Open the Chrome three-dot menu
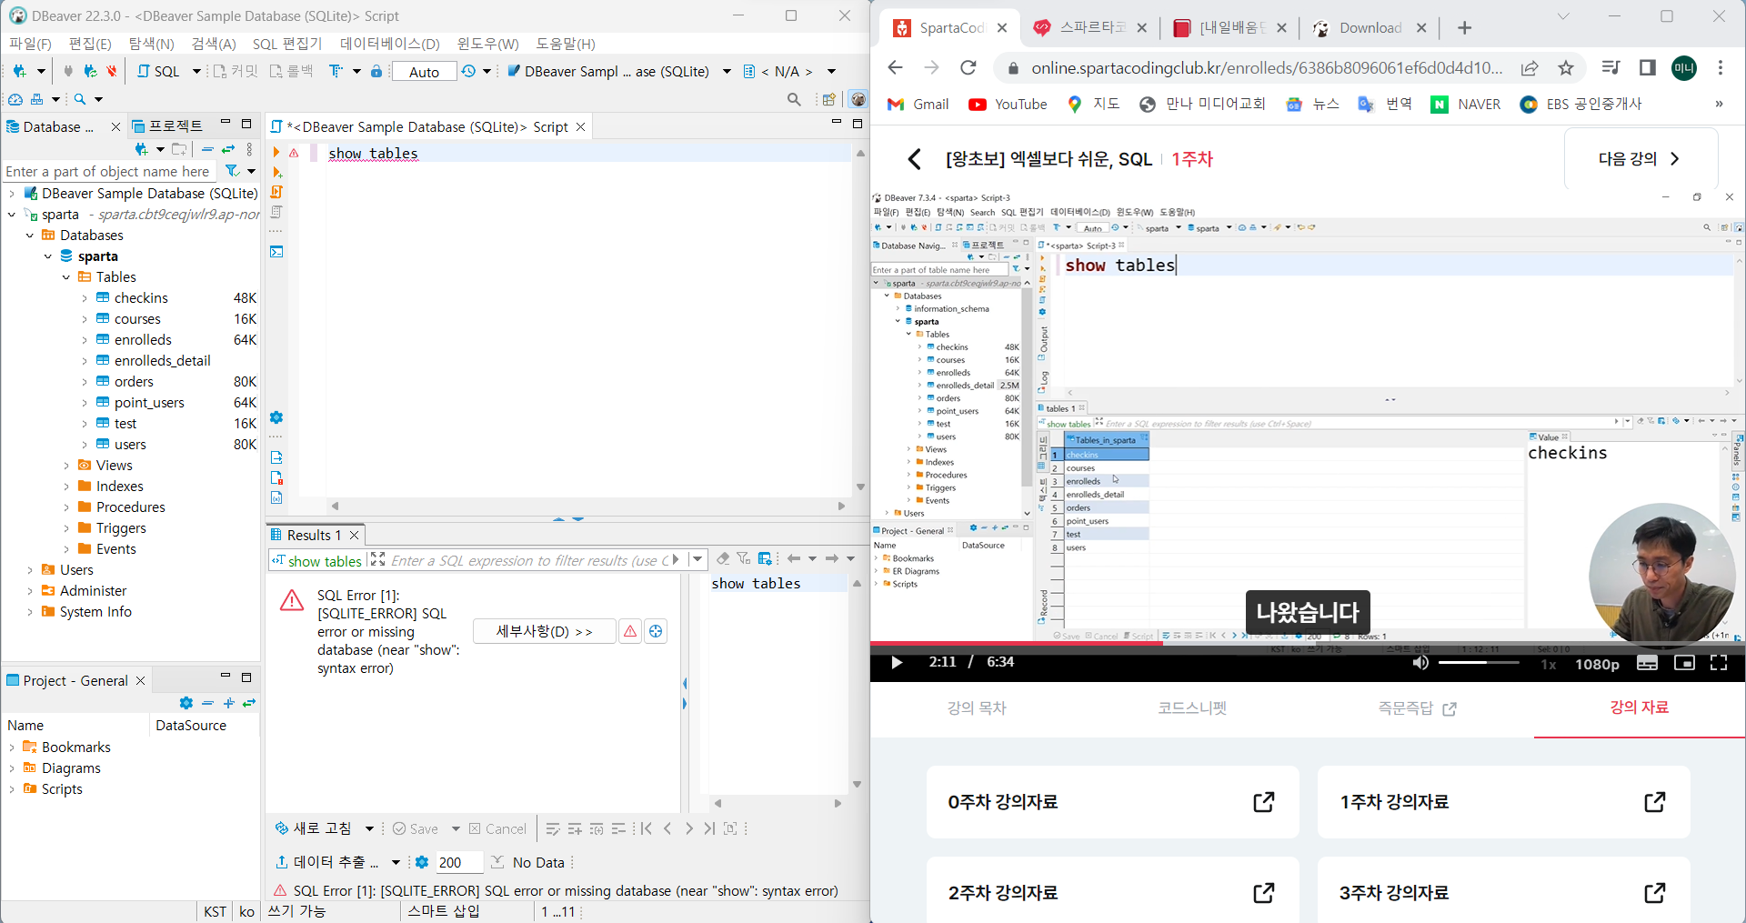 (x=1721, y=67)
